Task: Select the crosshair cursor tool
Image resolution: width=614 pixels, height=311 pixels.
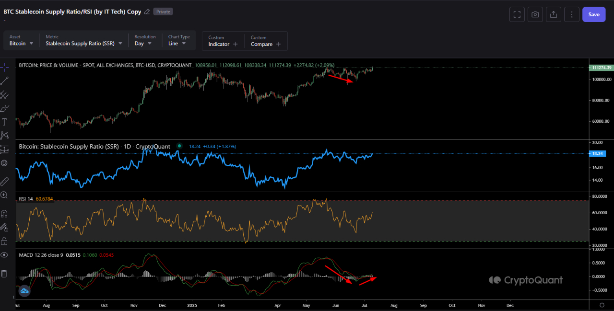Action: pos(5,67)
